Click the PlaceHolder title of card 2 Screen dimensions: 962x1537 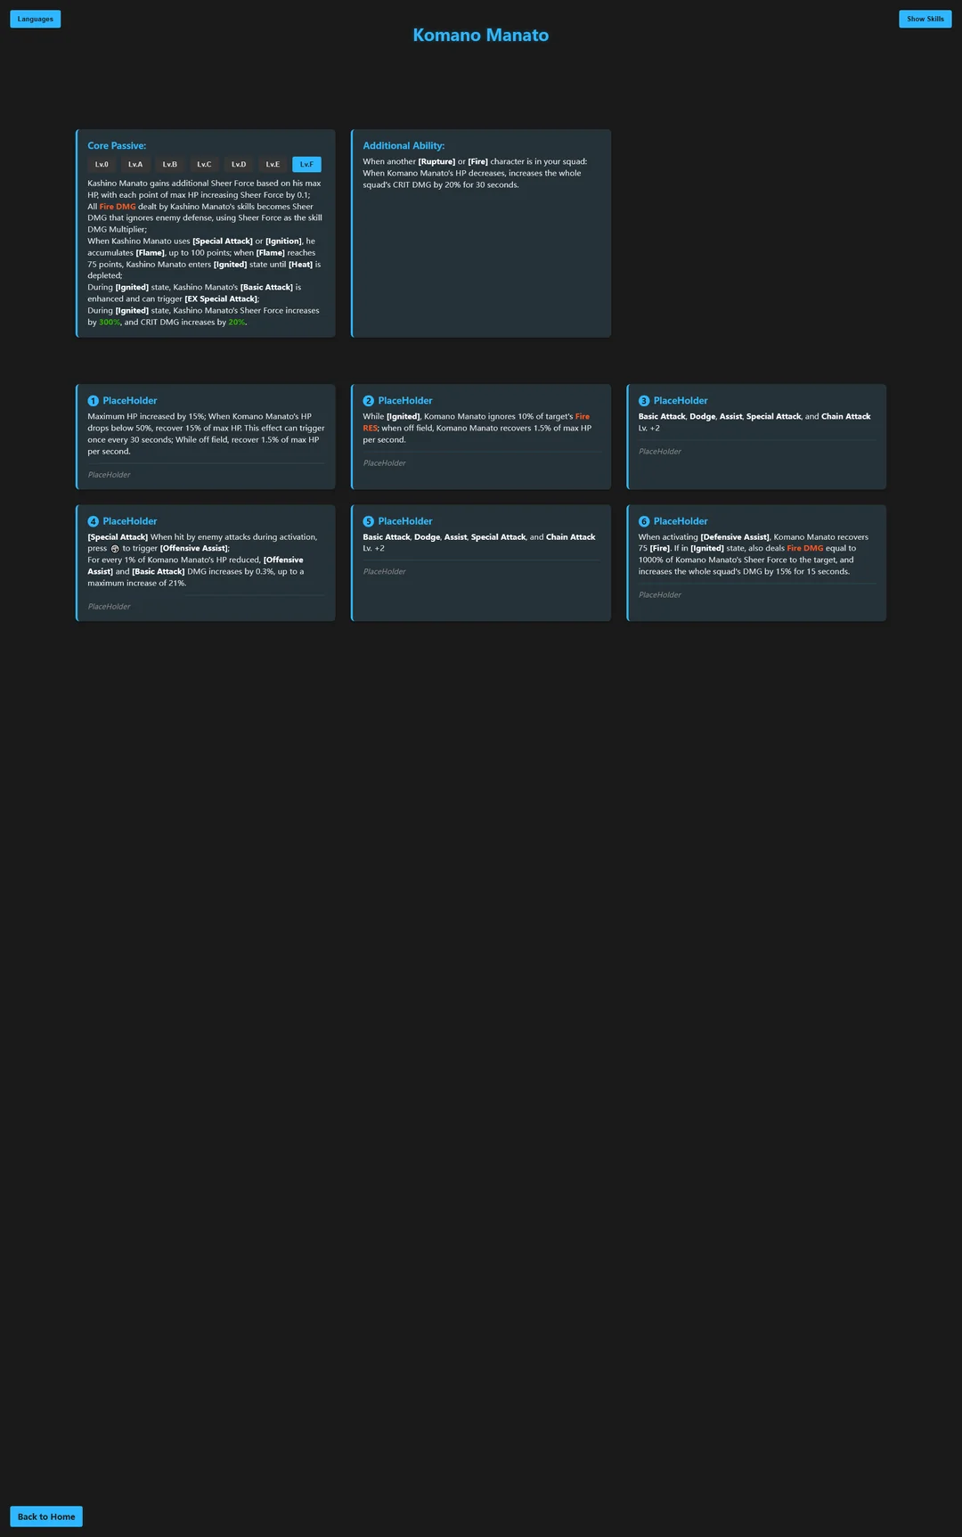pos(405,401)
